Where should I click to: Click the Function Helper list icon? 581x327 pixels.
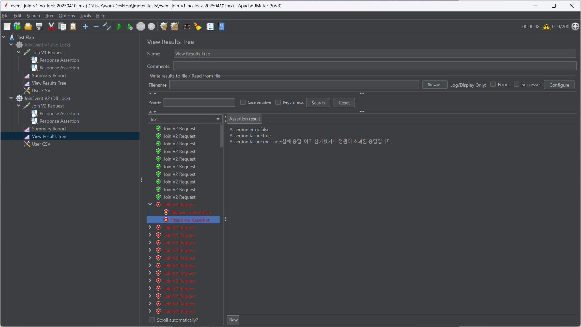pyautogui.click(x=210, y=26)
